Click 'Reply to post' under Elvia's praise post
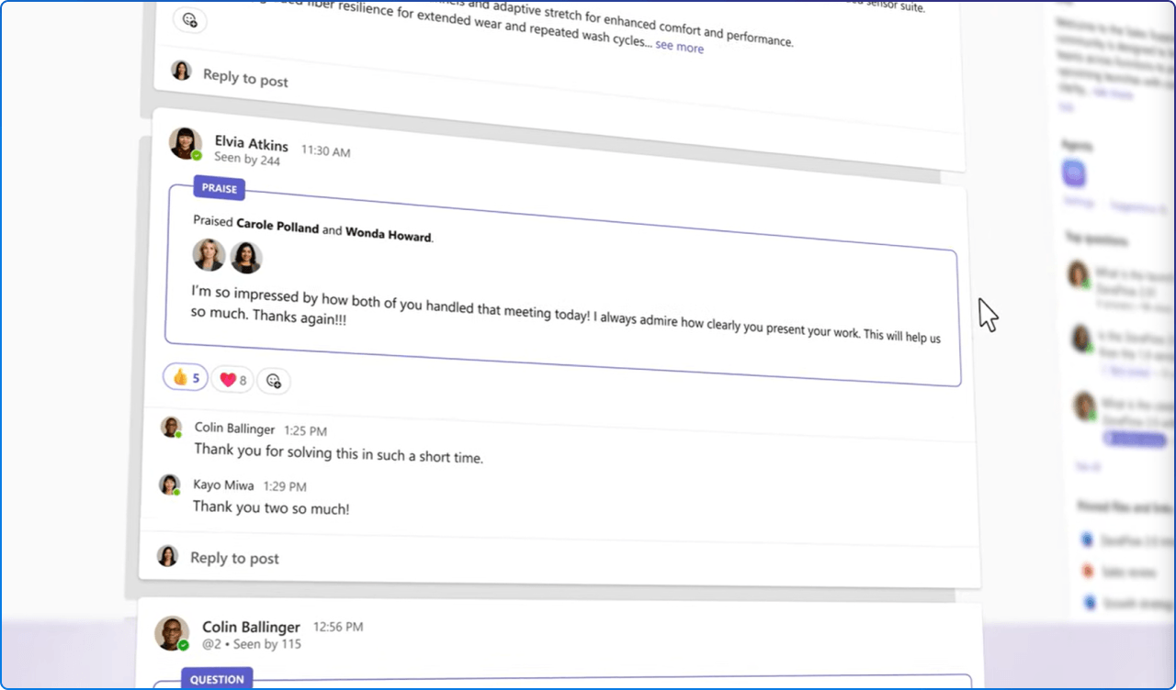Image resolution: width=1176 pixels, height=690 pixels. (234, 558)
